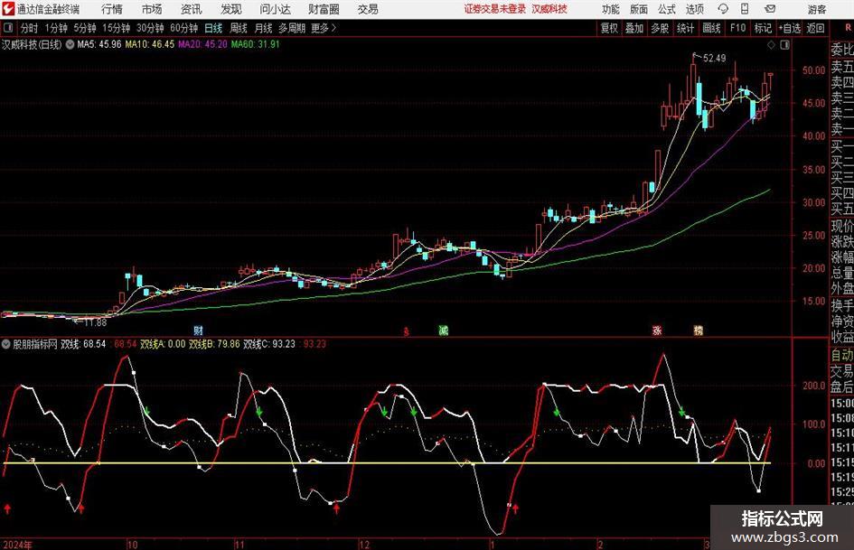Open the 市场 menu
Image resolution: width=854 pixels, height=550 pixels.
tap(152, 9)
